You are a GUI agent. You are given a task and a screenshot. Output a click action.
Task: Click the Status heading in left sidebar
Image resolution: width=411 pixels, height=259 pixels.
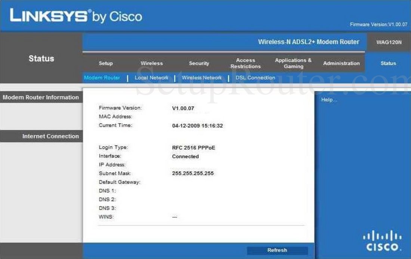(x=41, y=58)
